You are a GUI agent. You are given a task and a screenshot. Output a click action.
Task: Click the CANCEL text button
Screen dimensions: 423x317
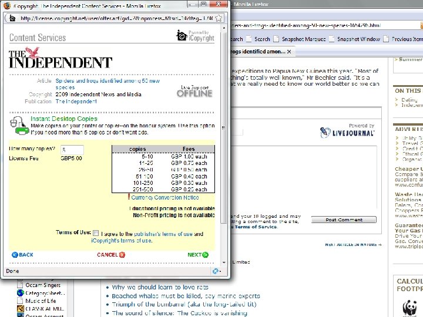point(108,255)
